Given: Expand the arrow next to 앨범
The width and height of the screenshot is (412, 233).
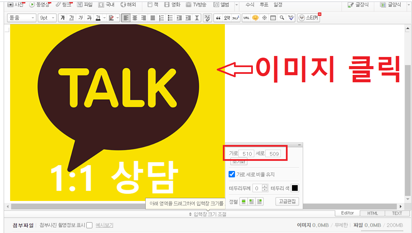Looking at the screenshot, I should point(236,5).
